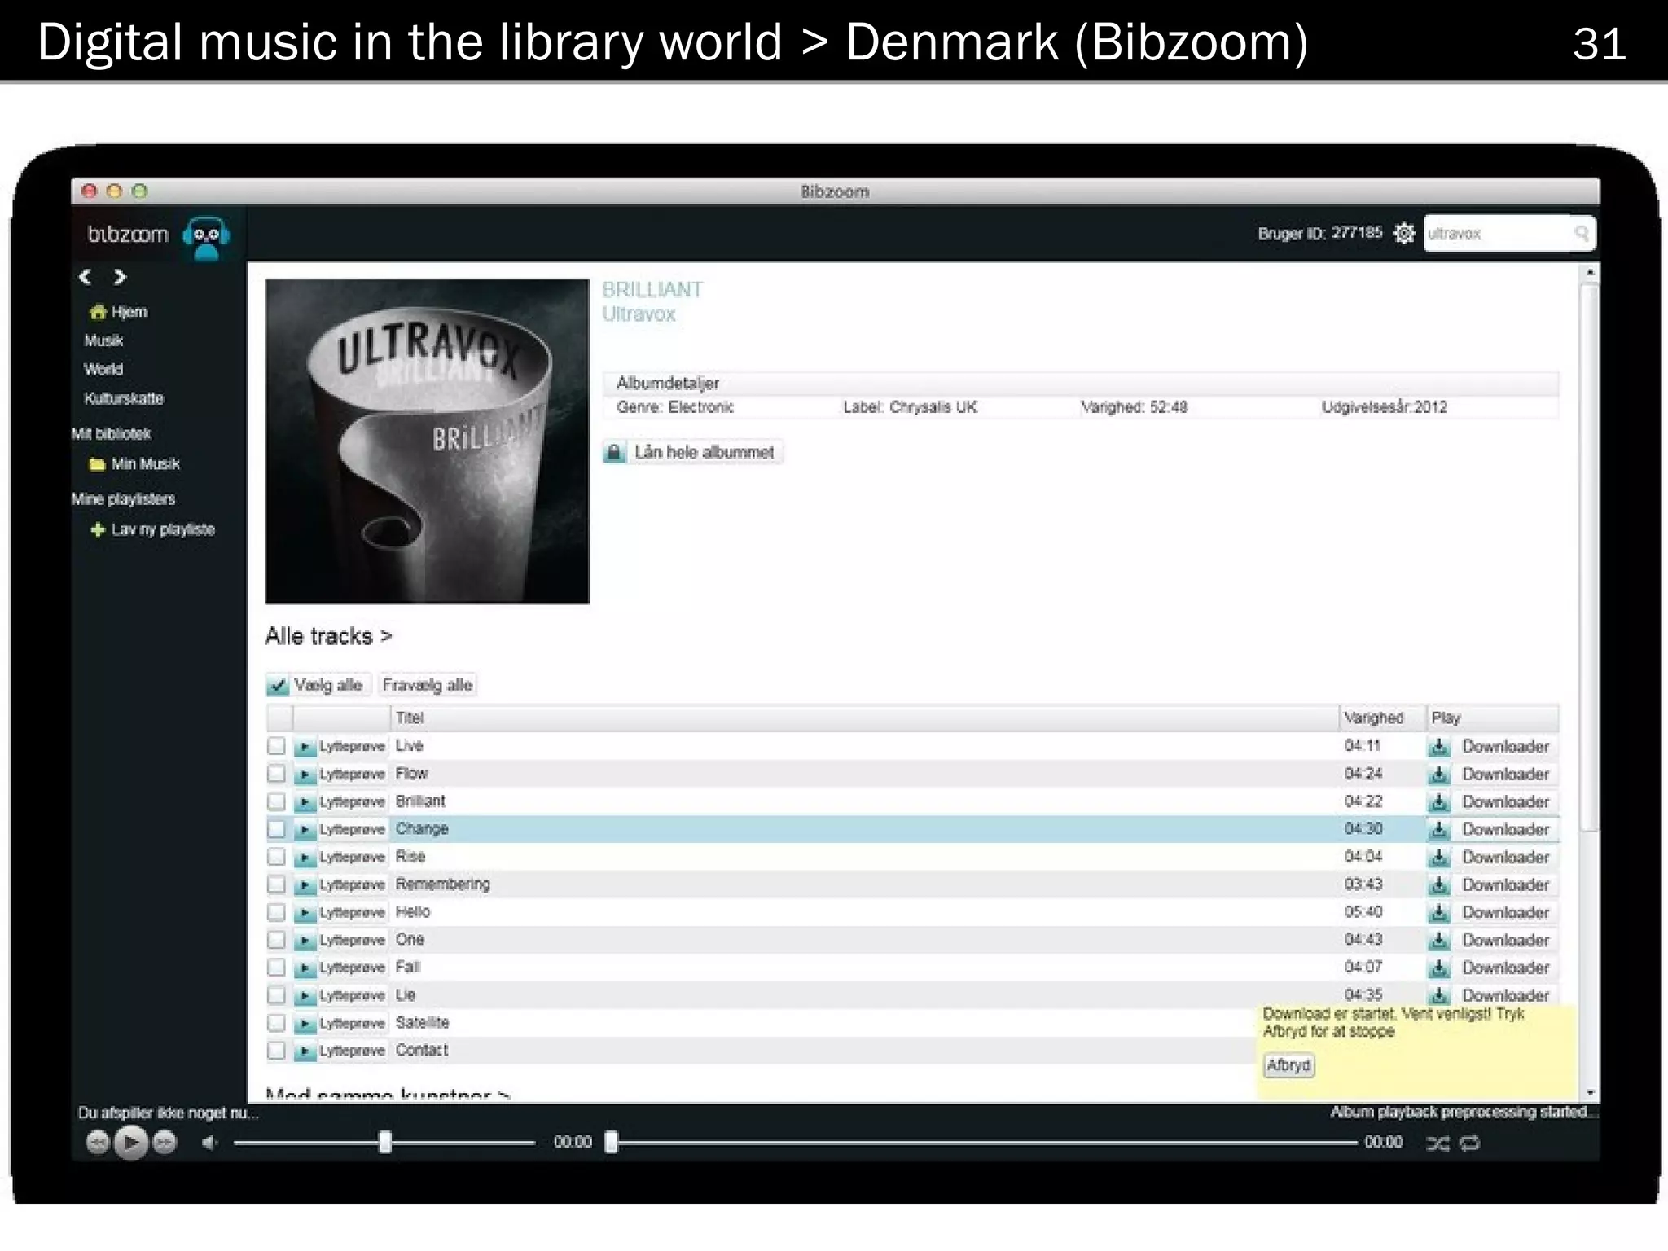Open World in the sidebar
This screenshot has height=1251, width=1668.
[x=103, y=370]
